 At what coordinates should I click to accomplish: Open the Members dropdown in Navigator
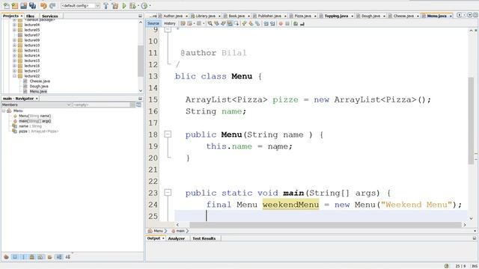click(36, 105)
